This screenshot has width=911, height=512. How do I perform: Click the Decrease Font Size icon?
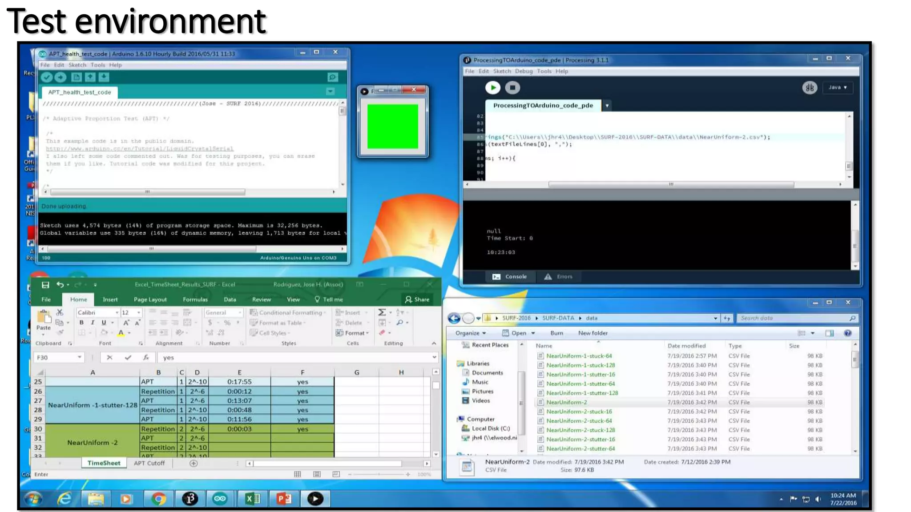(x=137, y=323)
